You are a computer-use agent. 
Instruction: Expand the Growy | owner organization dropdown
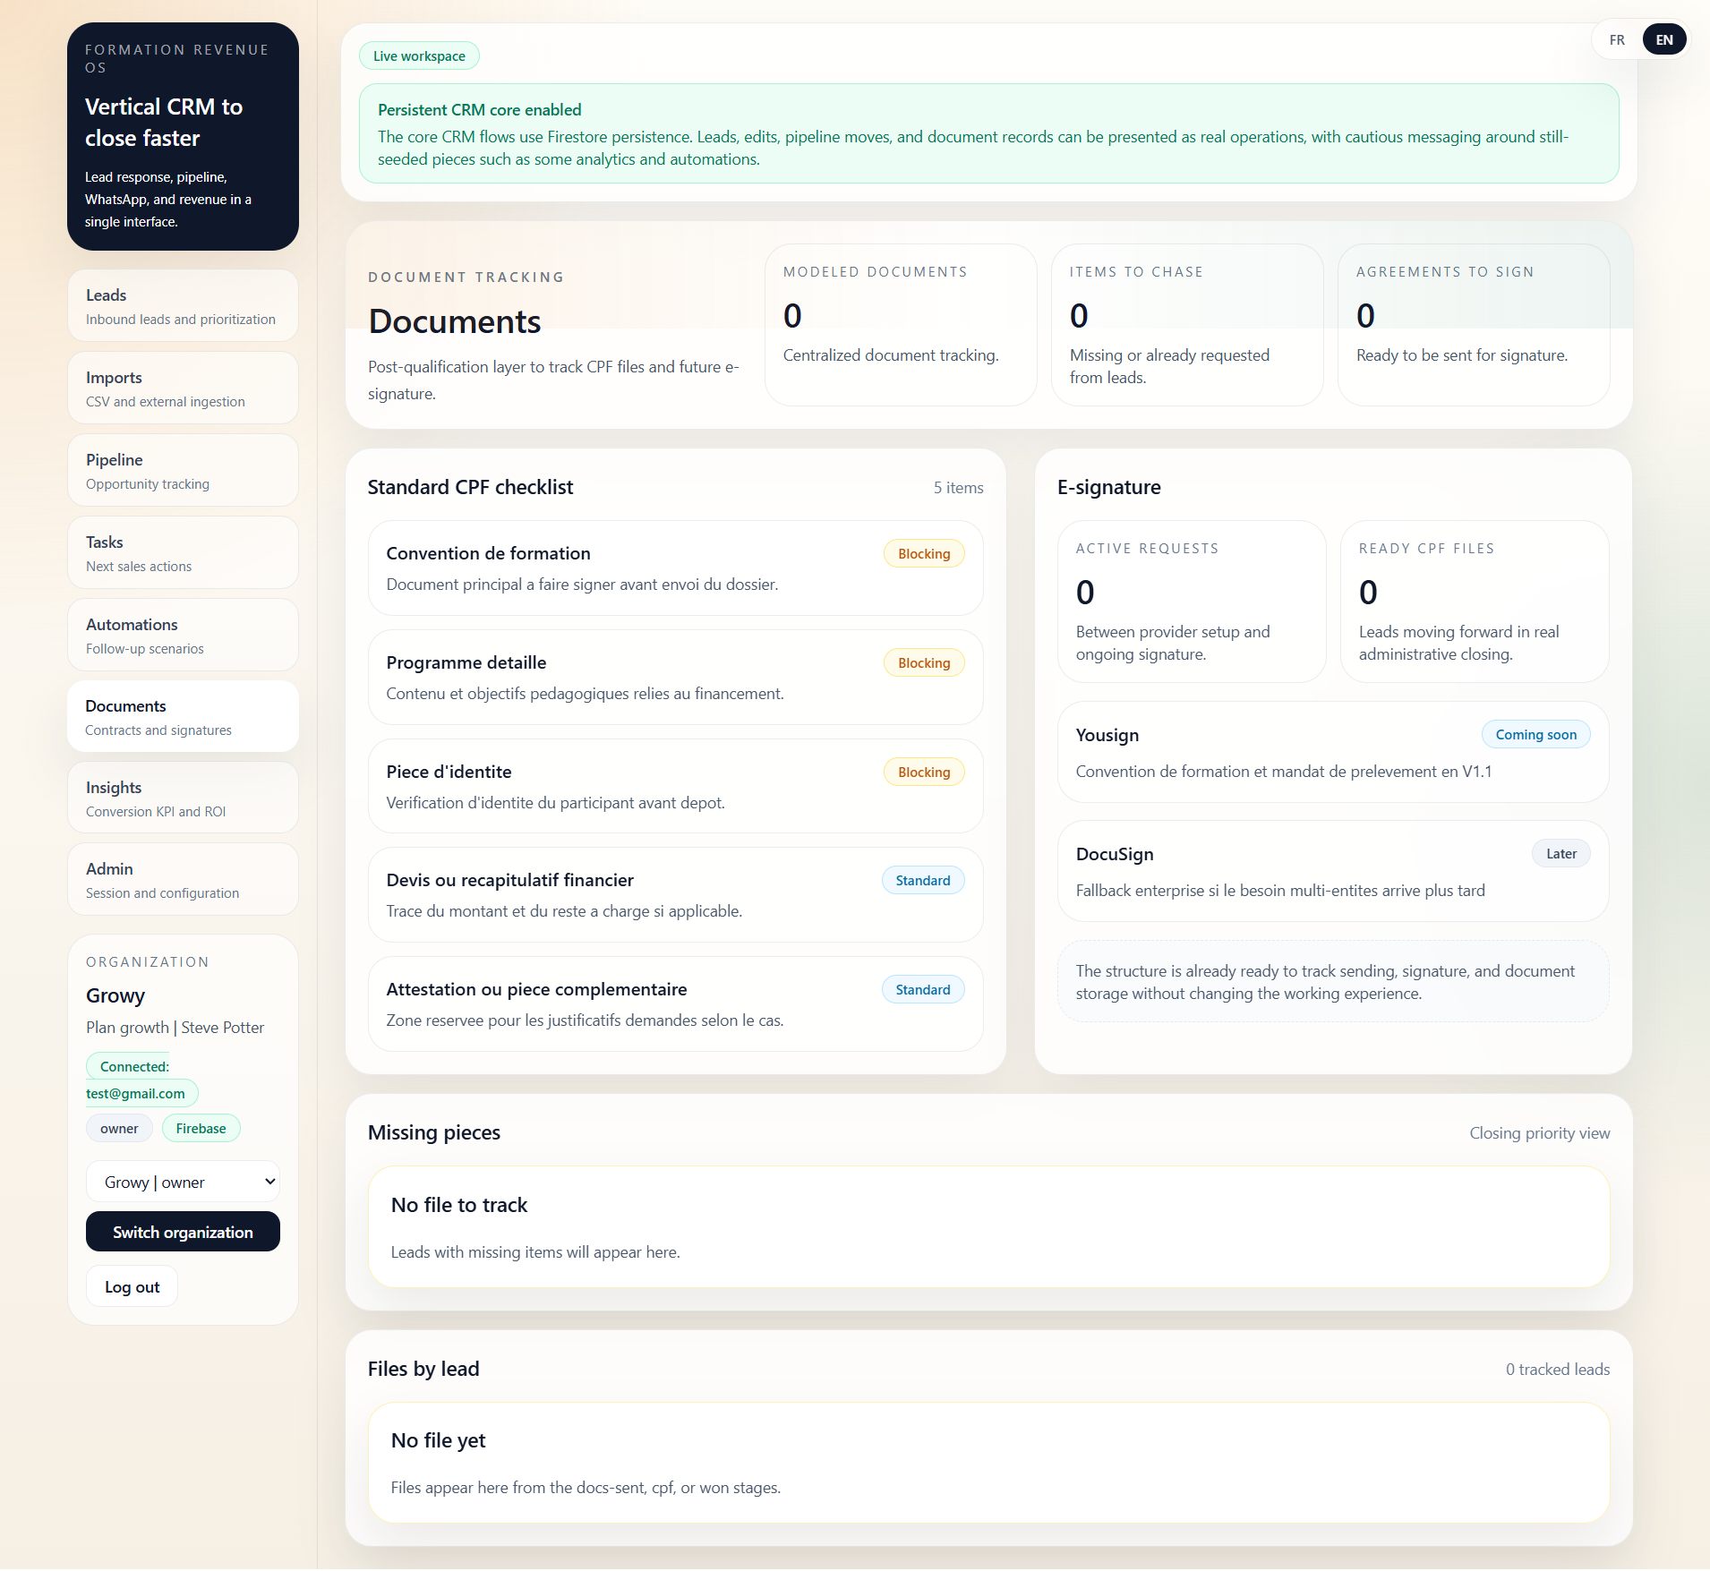click(x=183, y=1181)
